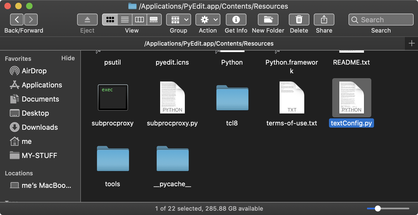Image resolution: width=418 pixels, height=215 pixels.
Task: Click the terms-of-use.txt filename label
Action: 292,123
